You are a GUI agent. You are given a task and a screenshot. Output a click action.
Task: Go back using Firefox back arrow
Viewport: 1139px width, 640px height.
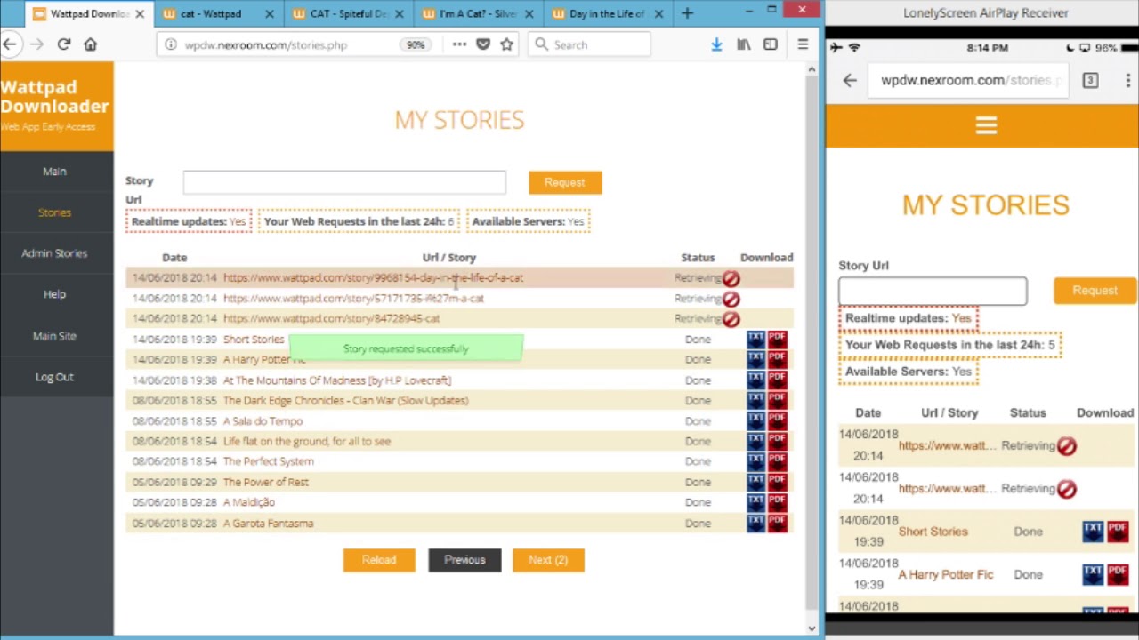(x=10, y=44)
